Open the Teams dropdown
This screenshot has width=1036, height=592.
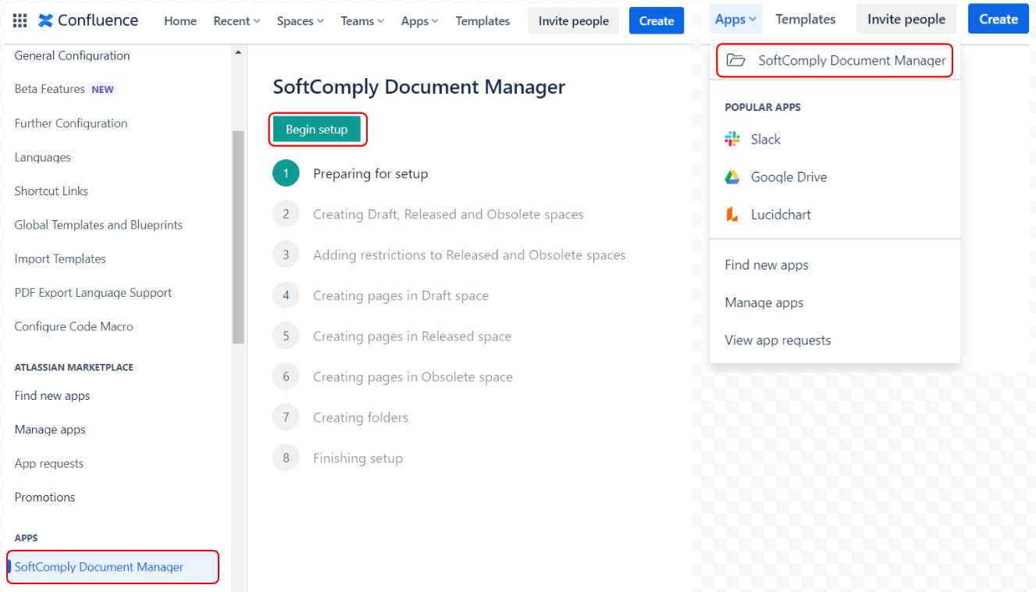(x=361, y=21)
